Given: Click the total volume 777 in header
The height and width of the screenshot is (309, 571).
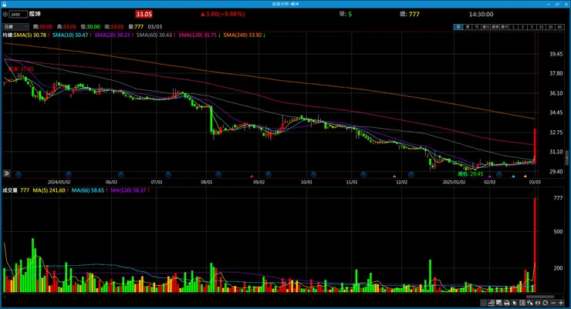Looking at the screenshot, I should (x=414, y=14).
